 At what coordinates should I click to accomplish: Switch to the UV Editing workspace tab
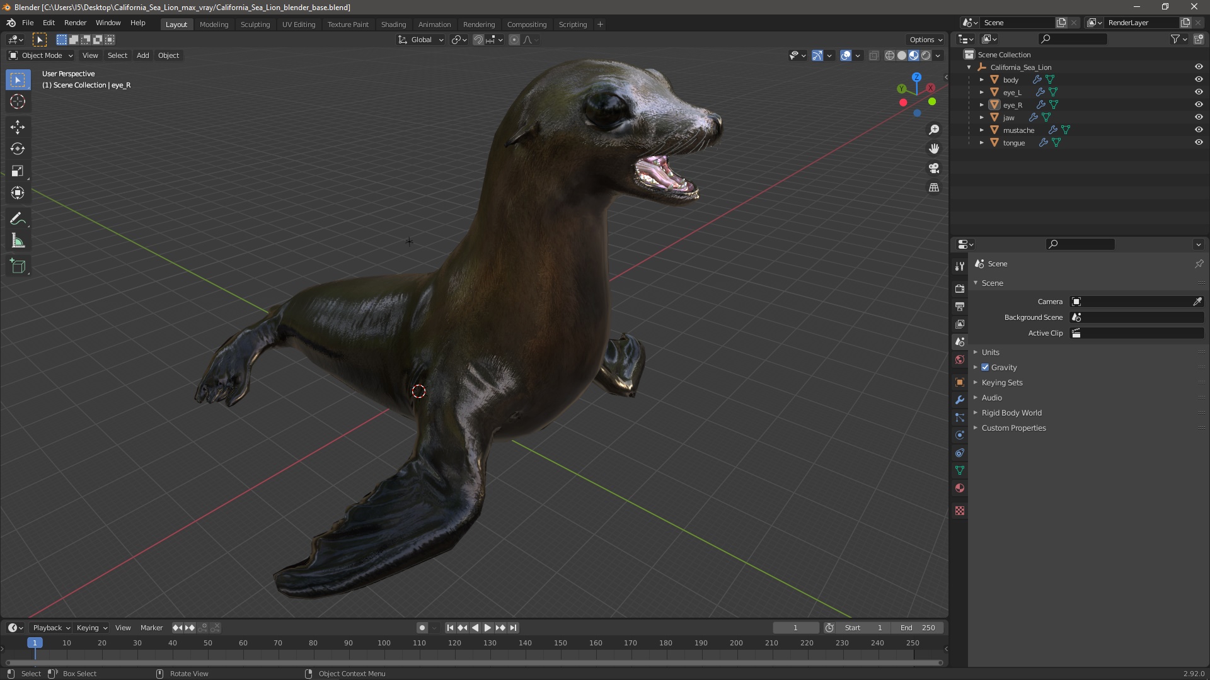pyautogui.click(x=299, y=25)
